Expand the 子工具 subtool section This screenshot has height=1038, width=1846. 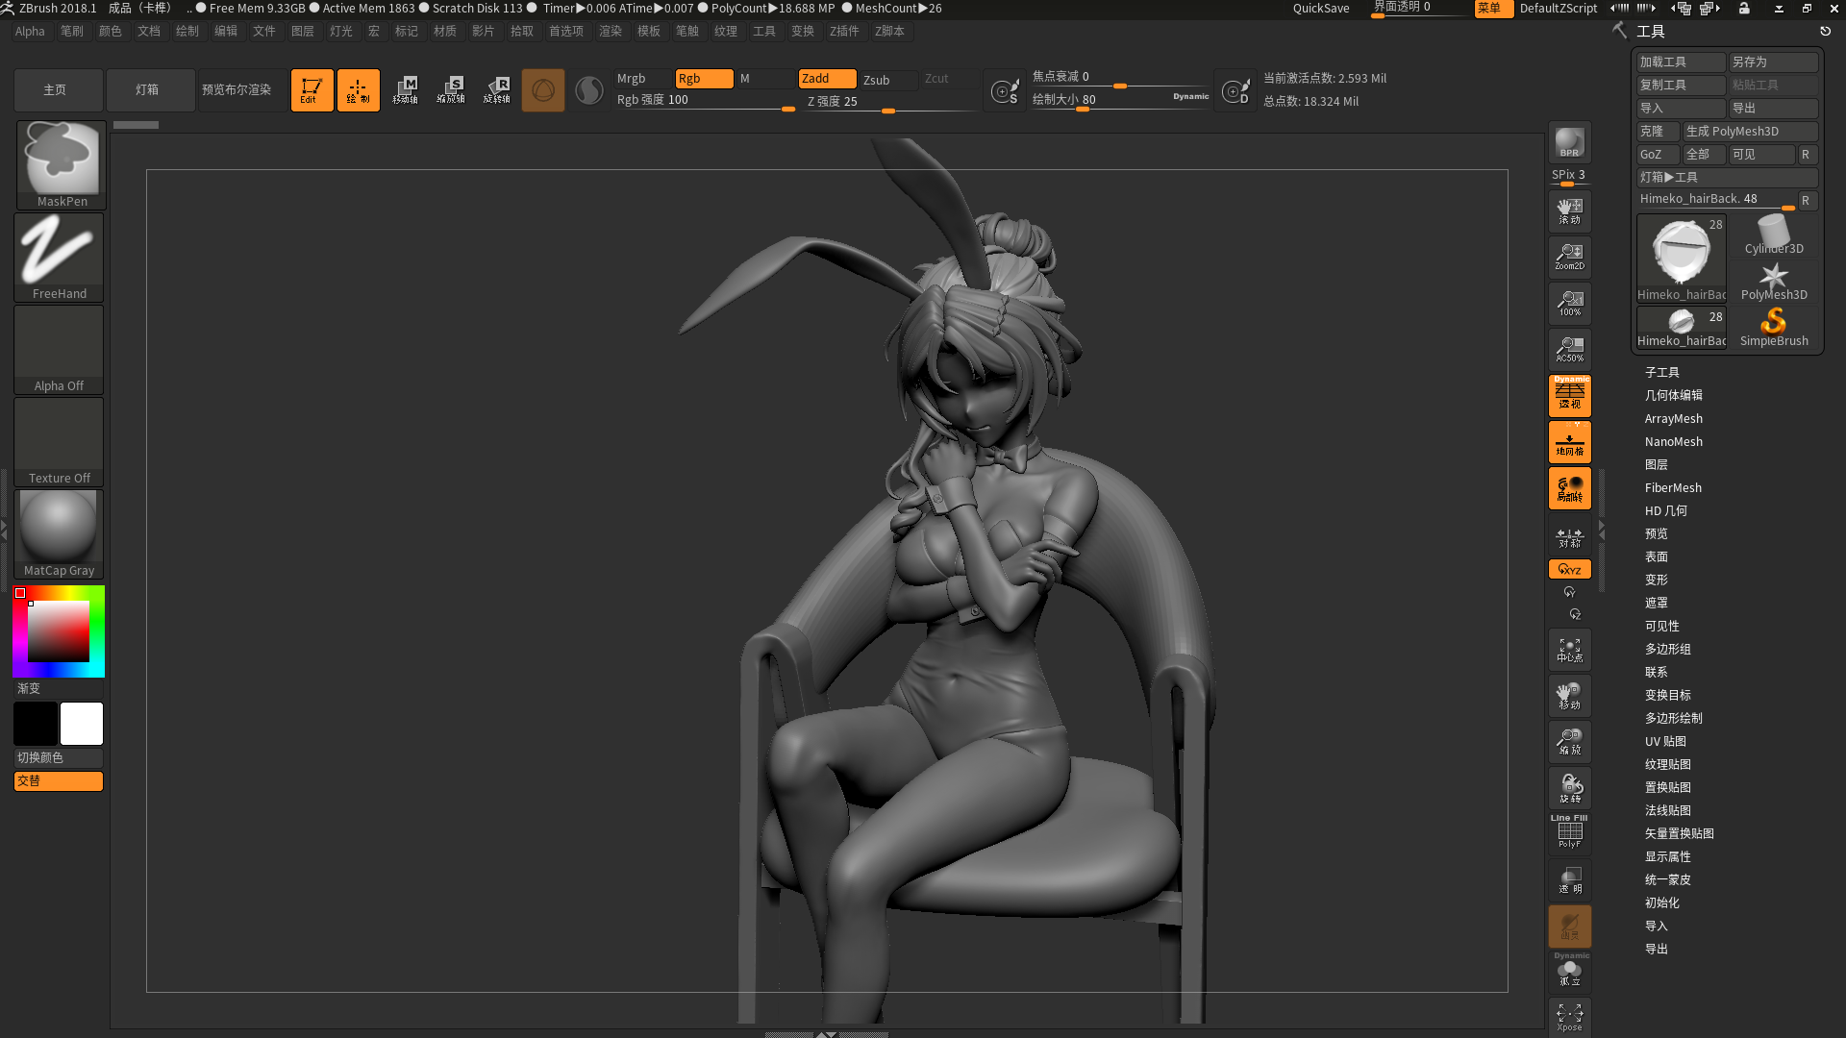pos(1661,372)
